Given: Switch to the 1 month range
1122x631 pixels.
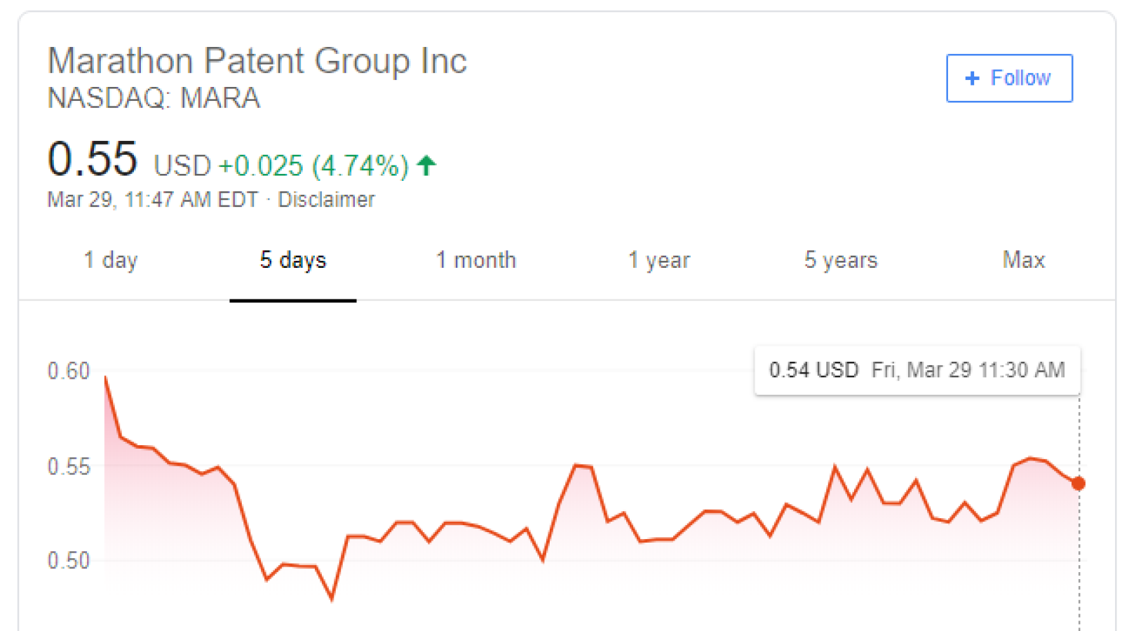Looking at the screenshot, I should 476,260.
